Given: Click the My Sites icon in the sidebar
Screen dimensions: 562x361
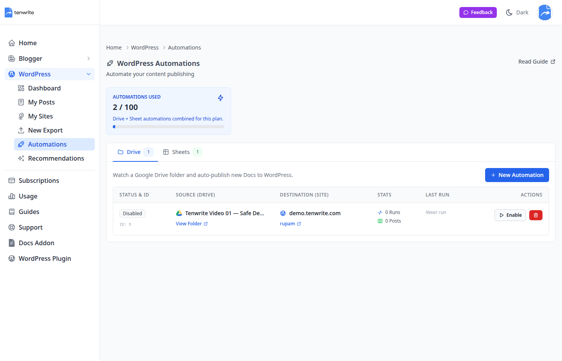Looking at the screenshot, I should [x=21, y=116].
